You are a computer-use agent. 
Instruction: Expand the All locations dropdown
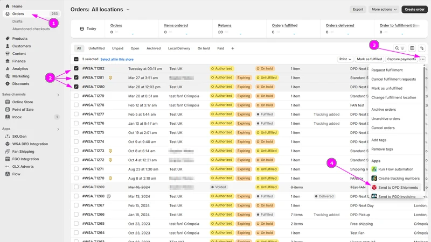tap(110, 9)
